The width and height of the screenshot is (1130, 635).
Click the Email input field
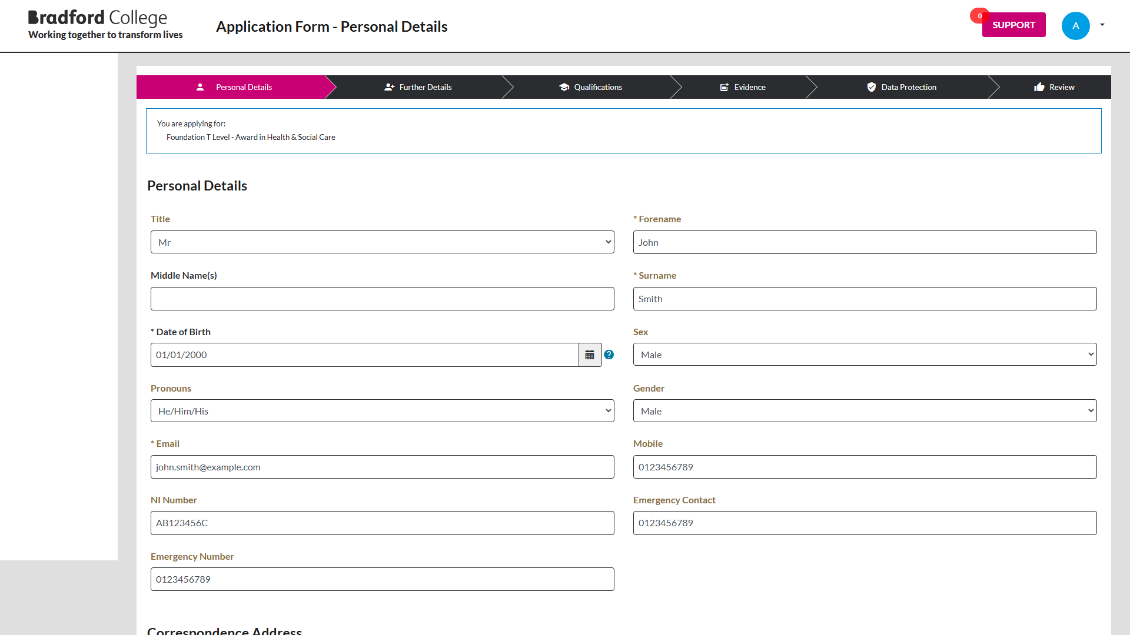pos(383,466)
